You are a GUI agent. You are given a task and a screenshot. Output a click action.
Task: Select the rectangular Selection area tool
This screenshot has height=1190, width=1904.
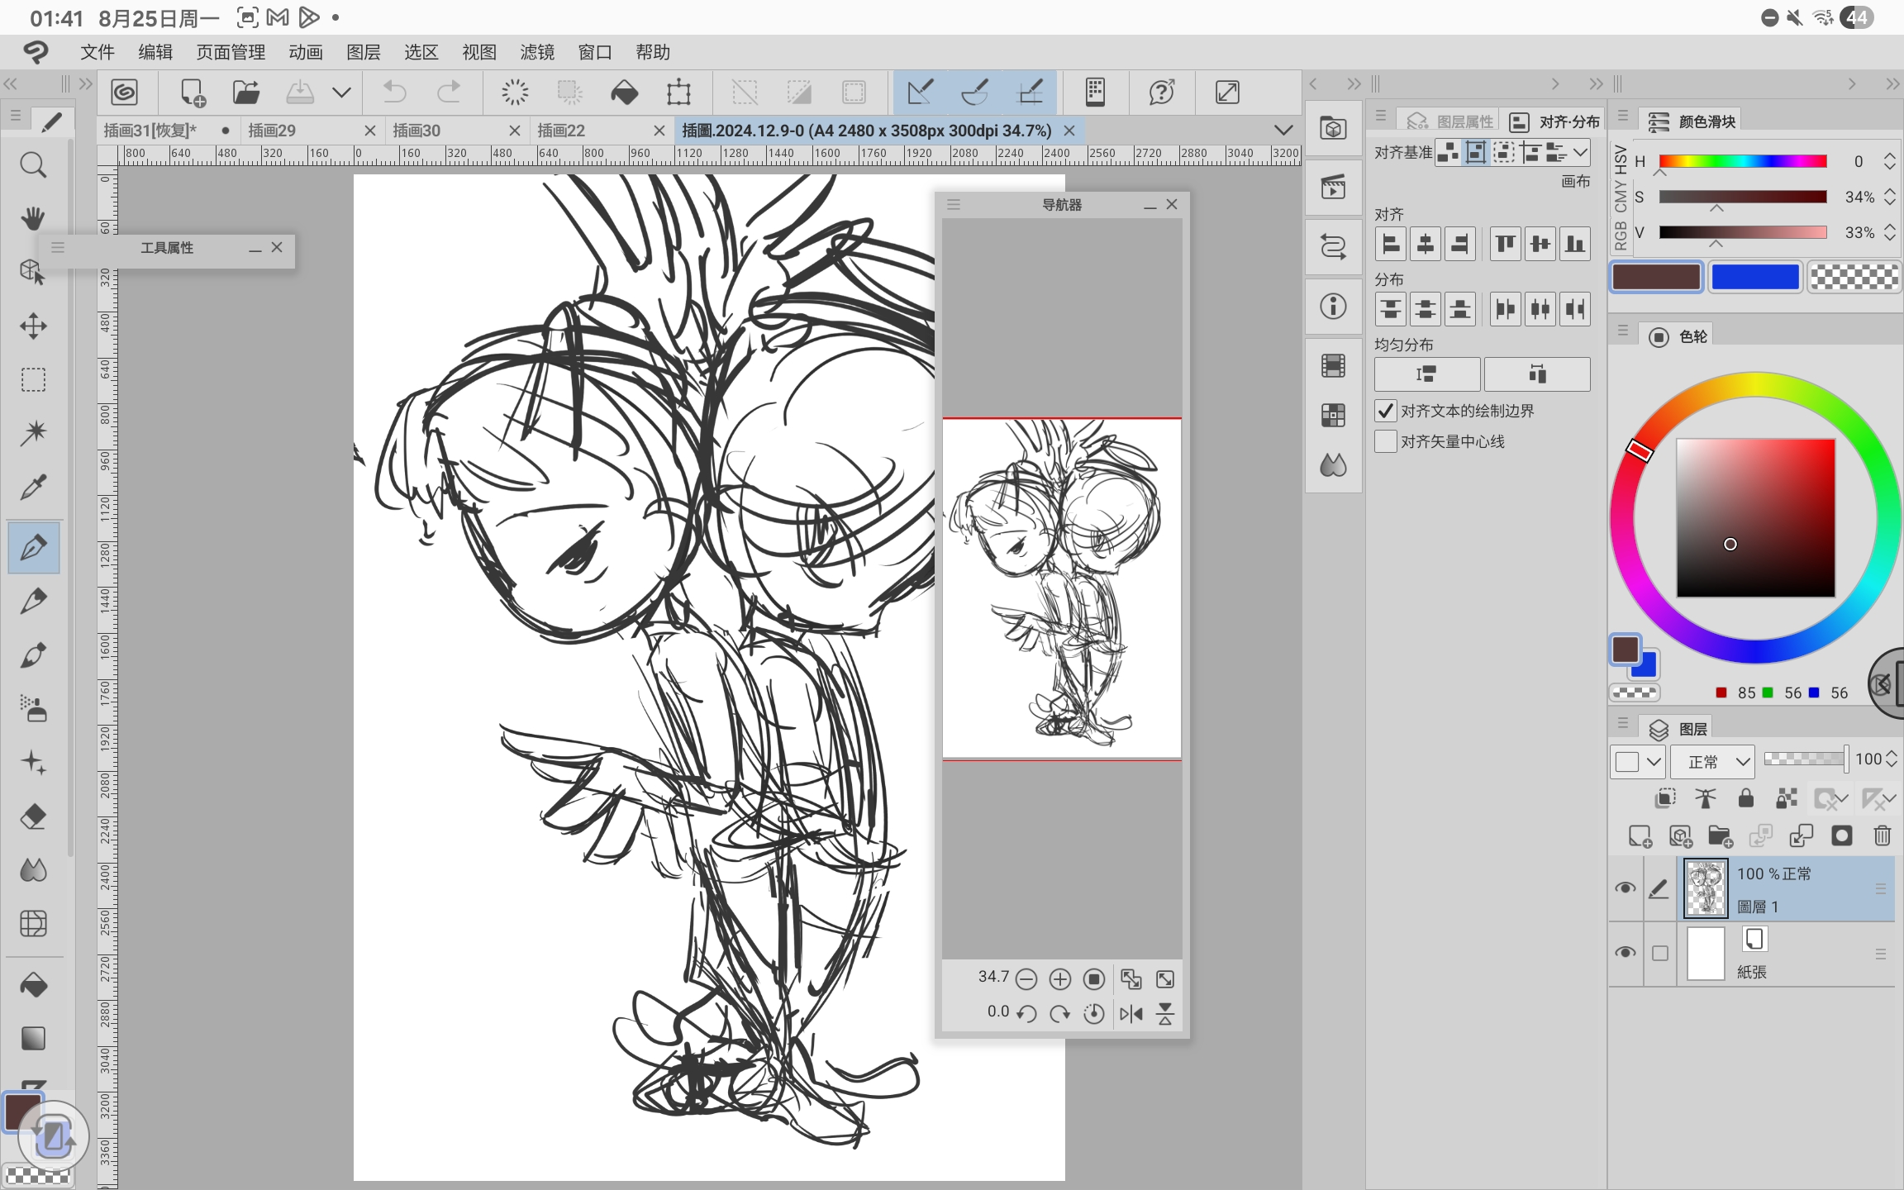point(33,379)
